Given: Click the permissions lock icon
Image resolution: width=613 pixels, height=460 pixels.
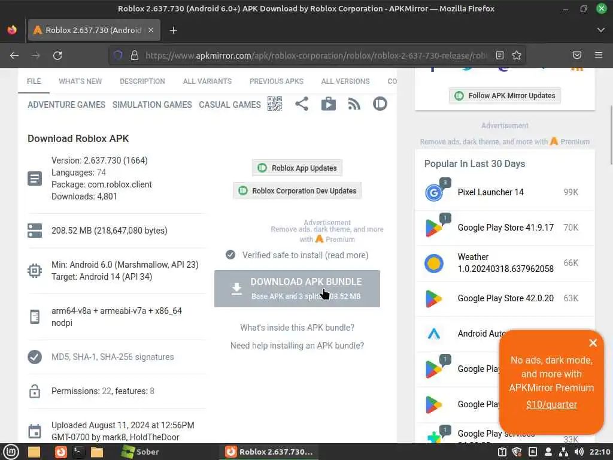Looking at the screenshot, I should pos(35,391).
